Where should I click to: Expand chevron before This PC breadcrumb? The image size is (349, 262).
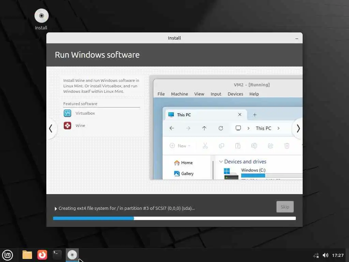click(x=248, y=128)
